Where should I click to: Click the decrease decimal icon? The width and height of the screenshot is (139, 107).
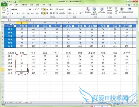pos(82,13)
